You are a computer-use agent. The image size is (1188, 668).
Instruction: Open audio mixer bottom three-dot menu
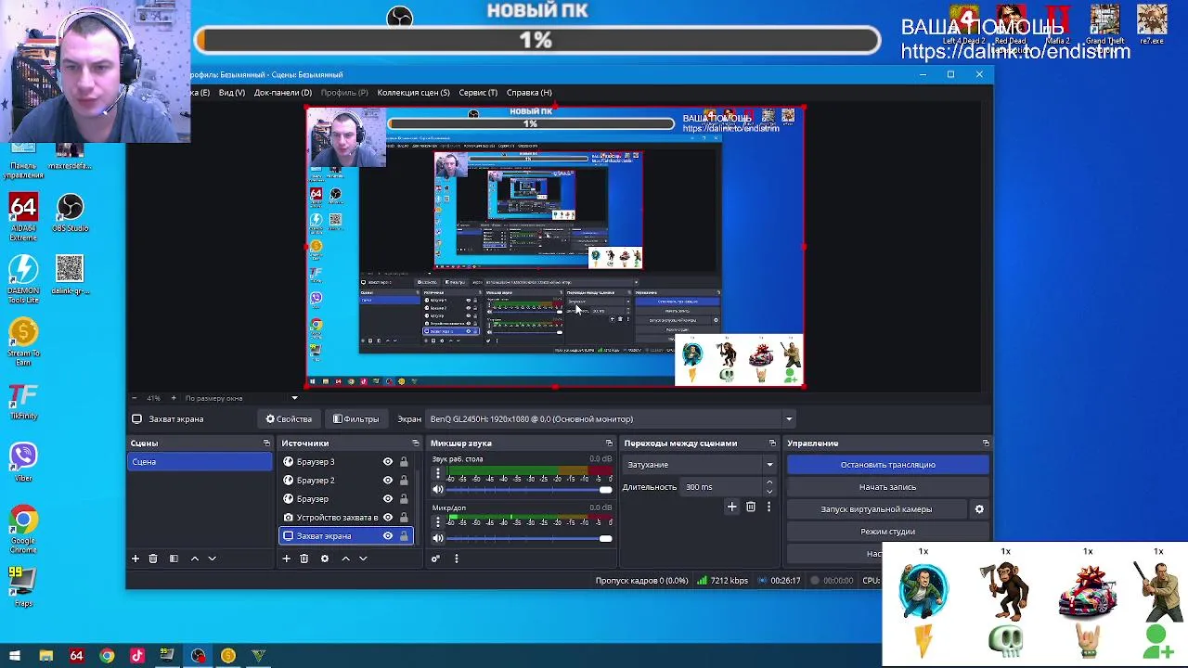tap(457, 559)
